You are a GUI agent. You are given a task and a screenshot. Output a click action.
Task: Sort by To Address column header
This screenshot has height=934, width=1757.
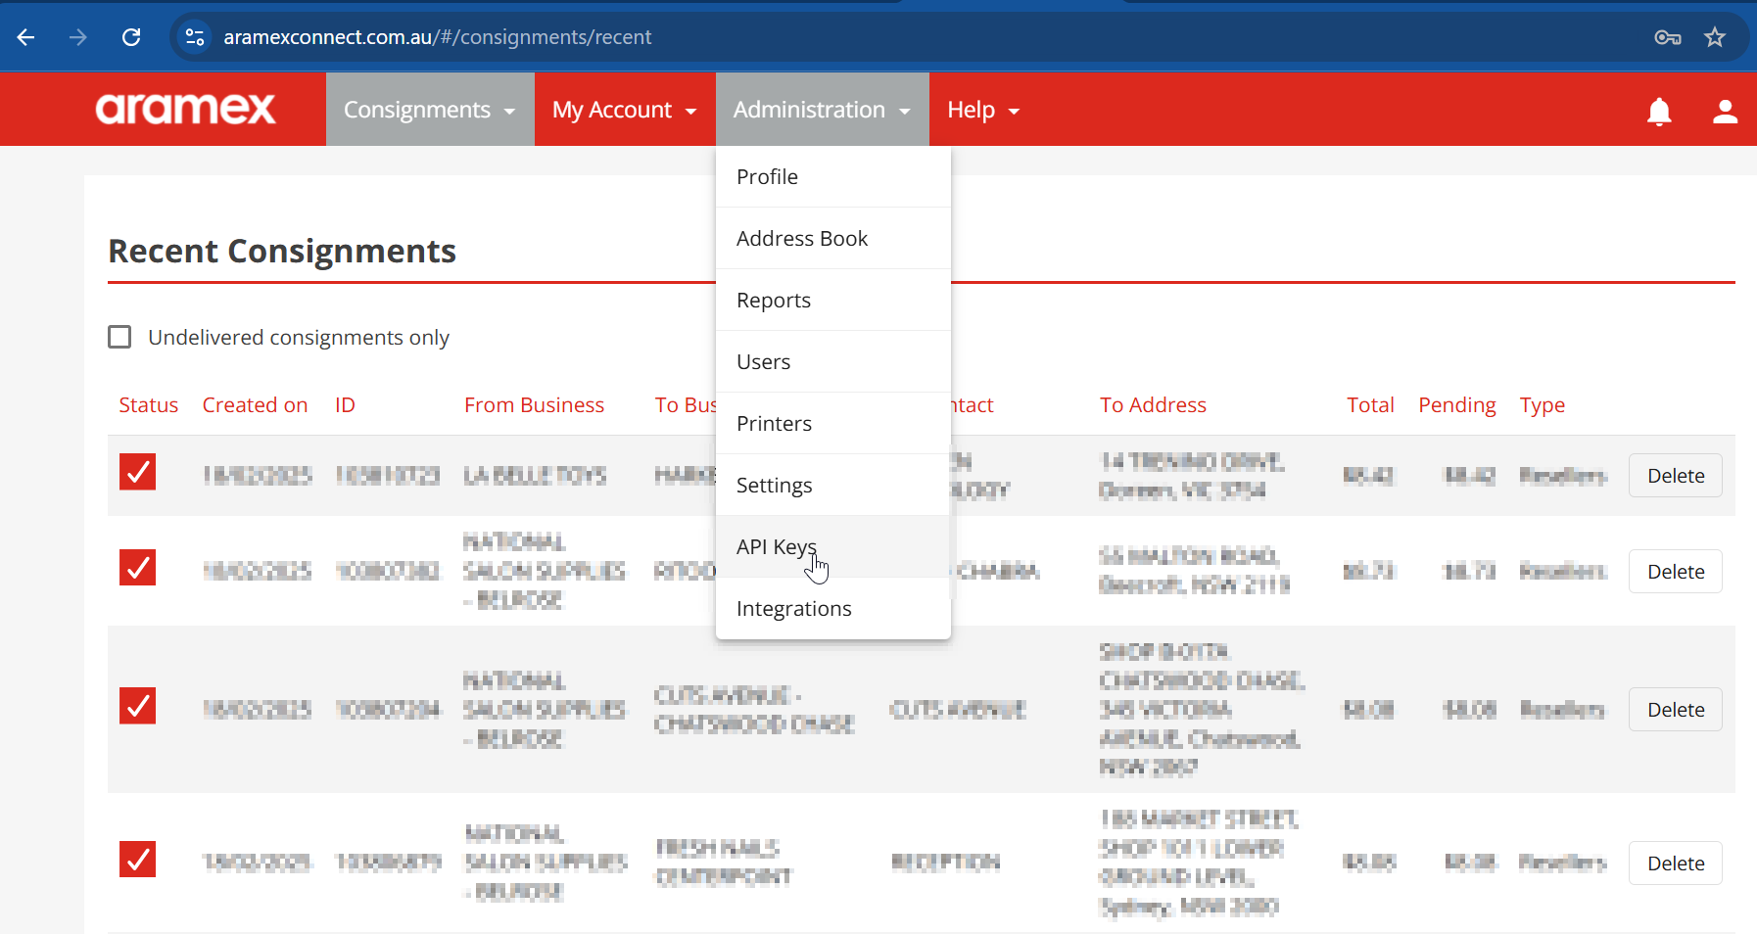[x=1153, y=405]
